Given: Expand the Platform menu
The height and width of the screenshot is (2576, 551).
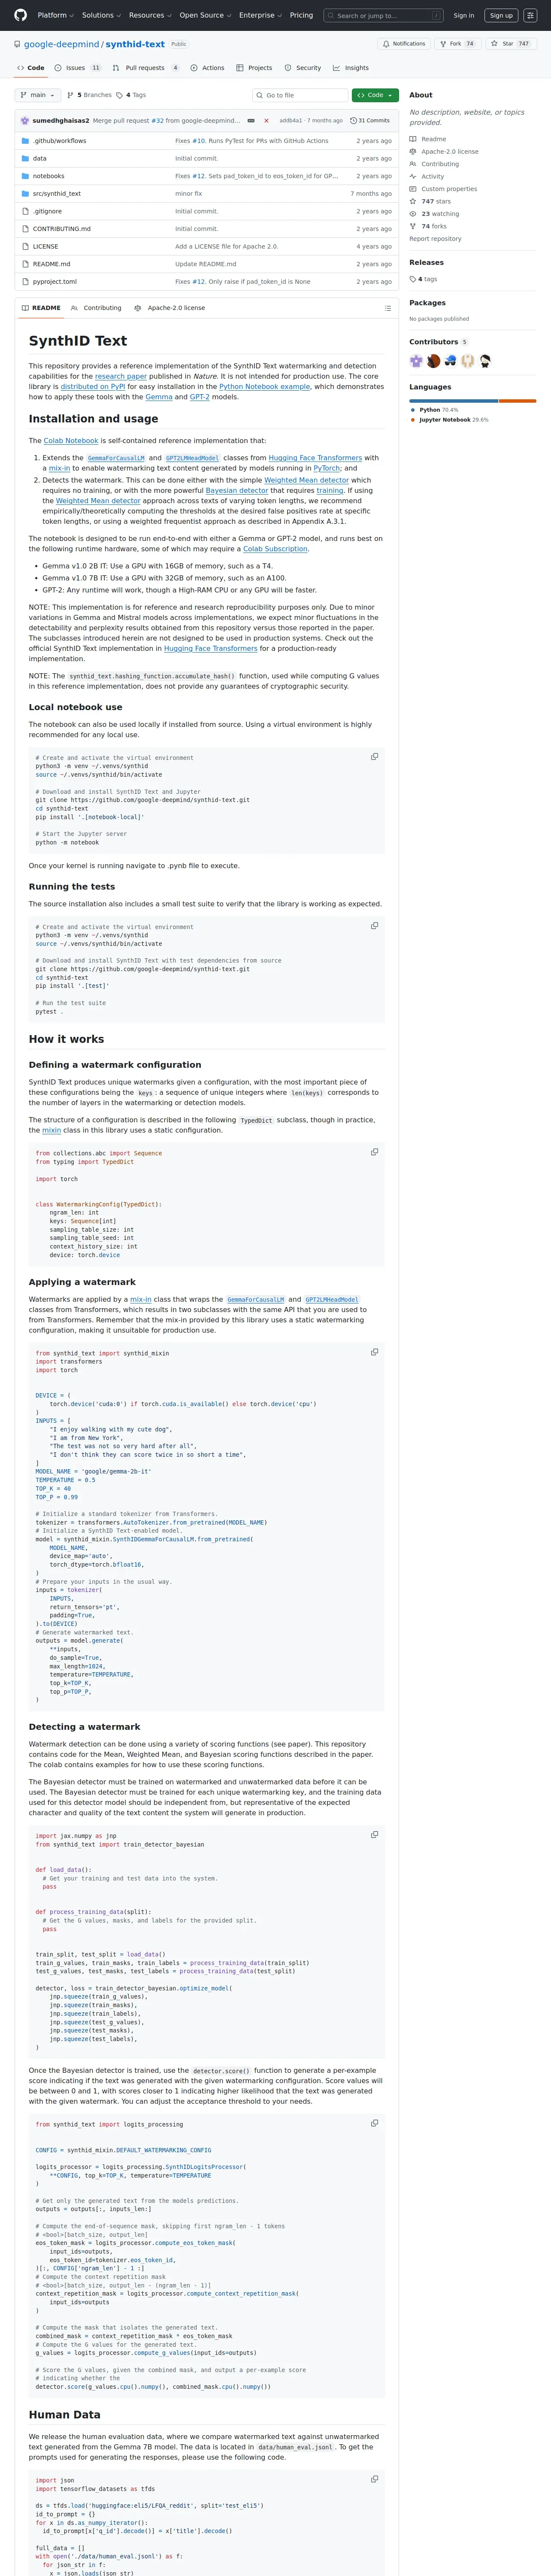Looking at the screenshot, I should pos(55,15).
